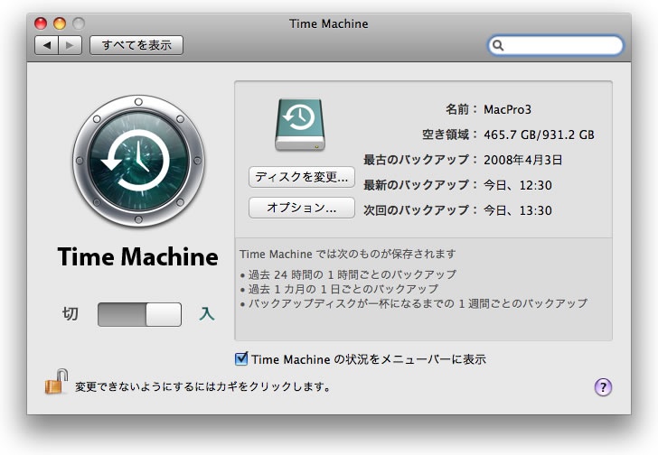Click the magnifying glass in search field
This screenshot has height=455, width=658.
coord(498,45)
